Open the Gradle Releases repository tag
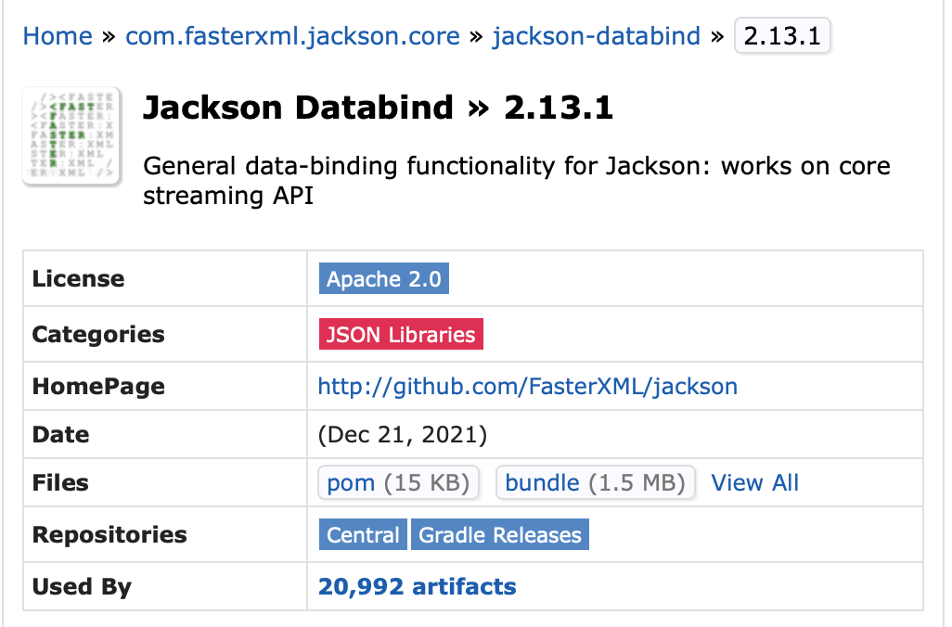The height and width of the screenshot is (627, 952). [x=500, y=534]
